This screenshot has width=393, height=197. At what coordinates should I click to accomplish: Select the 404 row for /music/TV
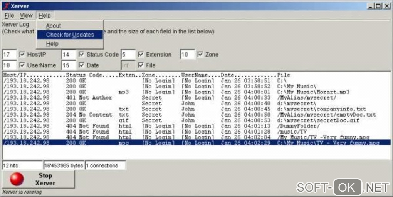tap(196, 132)
